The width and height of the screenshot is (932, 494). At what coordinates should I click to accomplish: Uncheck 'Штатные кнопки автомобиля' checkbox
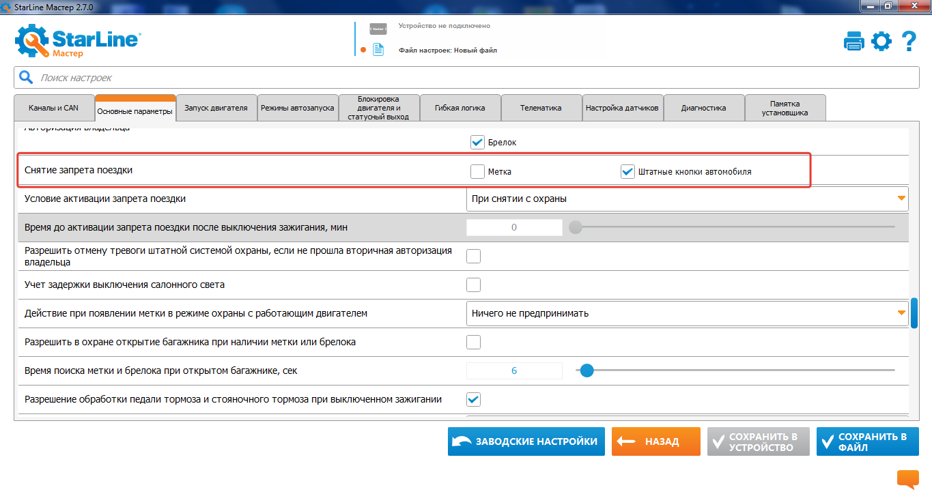[627, 171]
